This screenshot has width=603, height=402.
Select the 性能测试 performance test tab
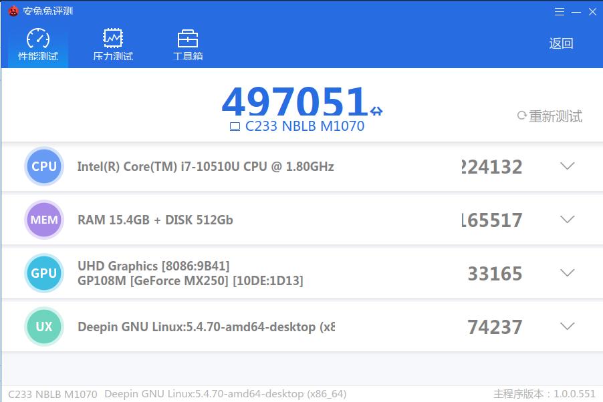coord(38,45)
